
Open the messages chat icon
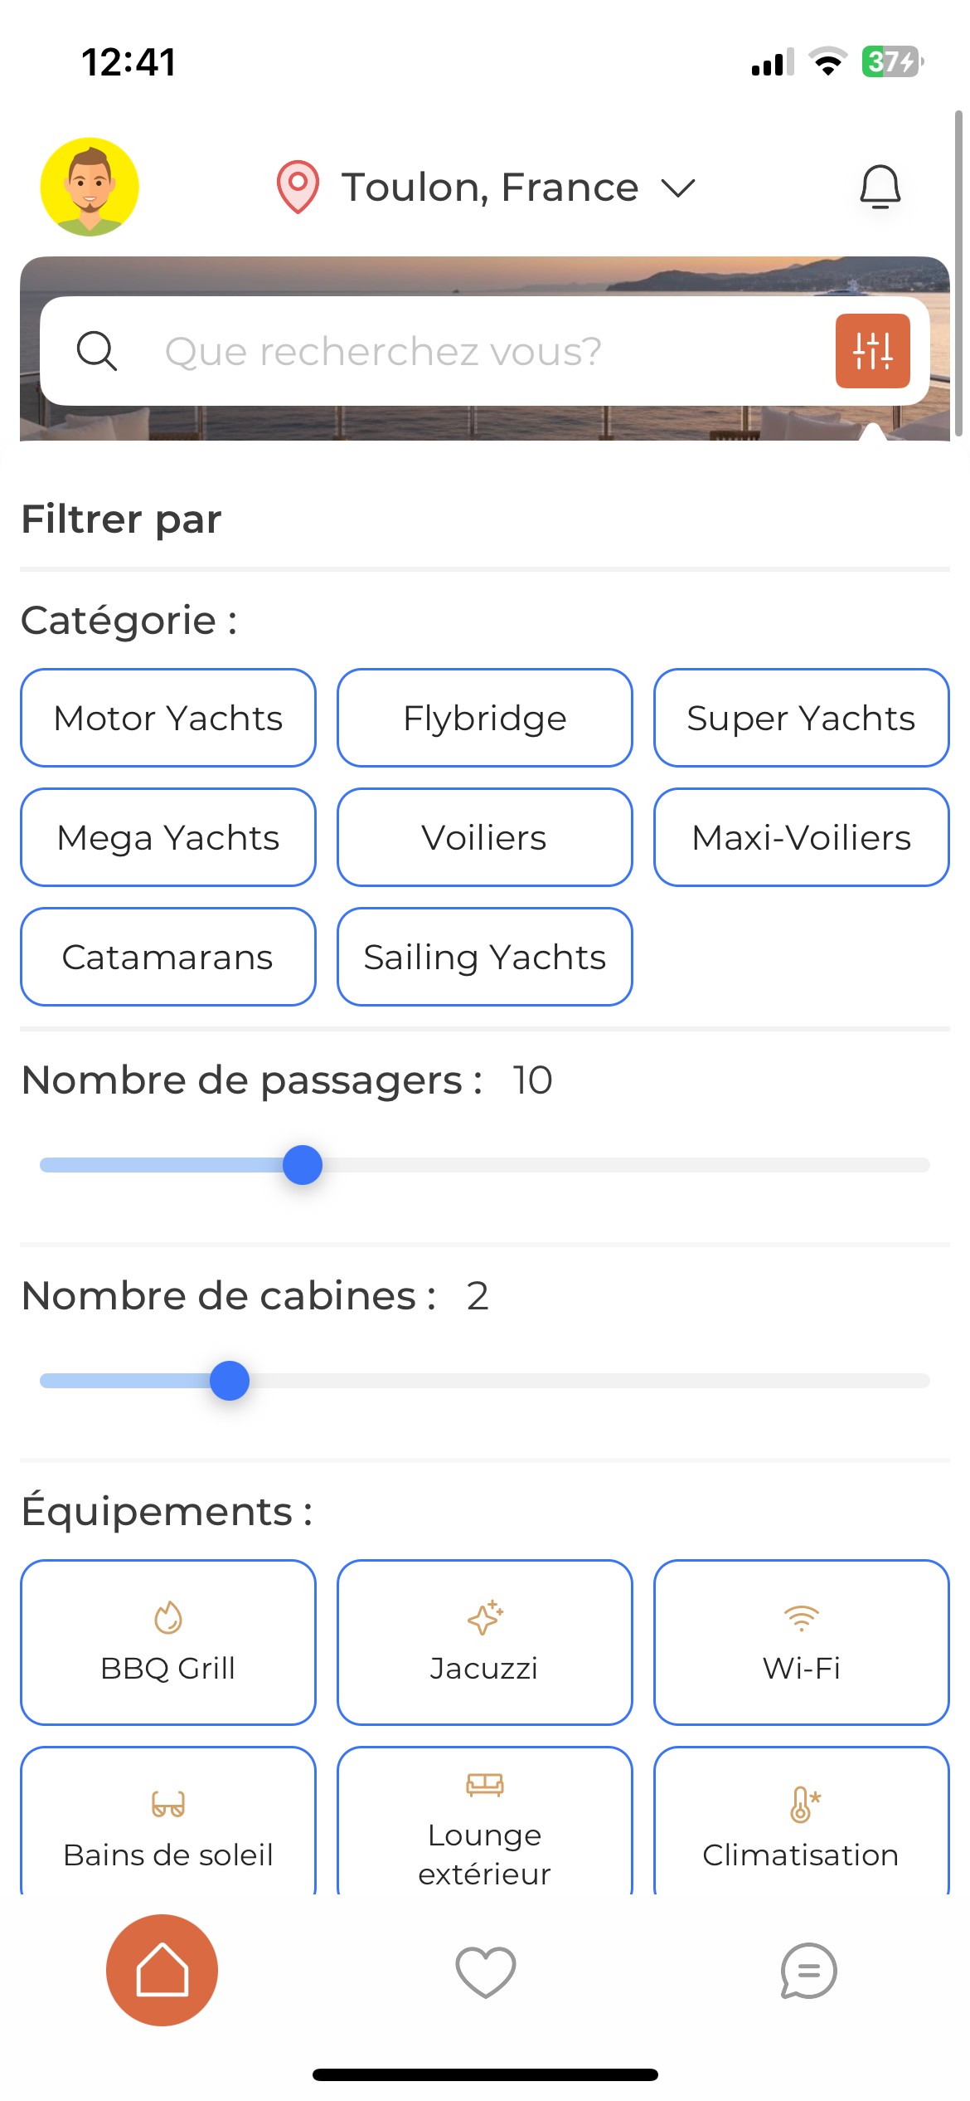[x=808, y=1971]
